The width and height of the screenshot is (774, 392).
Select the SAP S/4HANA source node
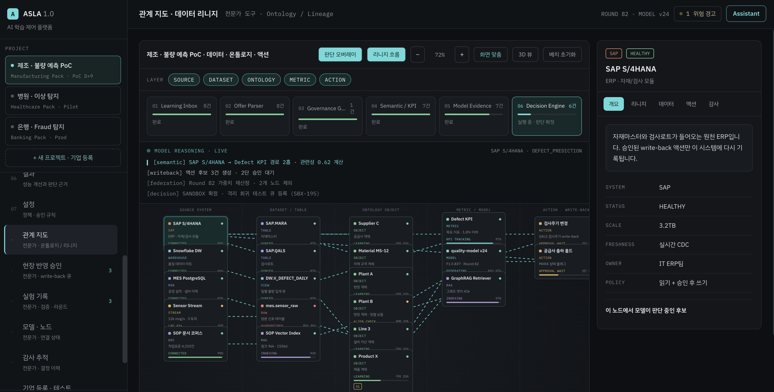click(196, 231)
